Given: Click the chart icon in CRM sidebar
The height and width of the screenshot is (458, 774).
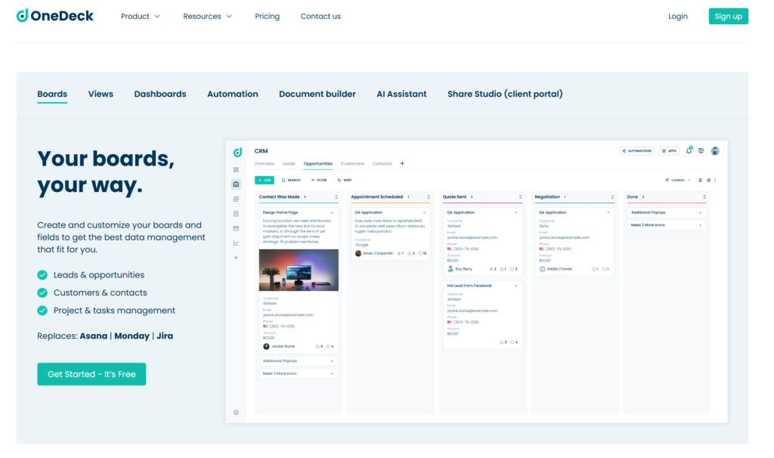Looking at the screenshot, I should 236,243.
